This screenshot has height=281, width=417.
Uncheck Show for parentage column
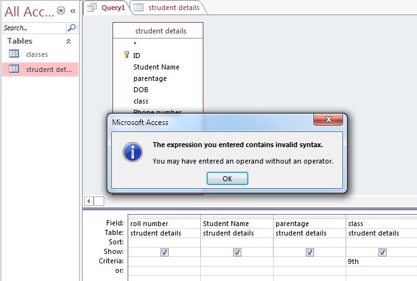310,252
